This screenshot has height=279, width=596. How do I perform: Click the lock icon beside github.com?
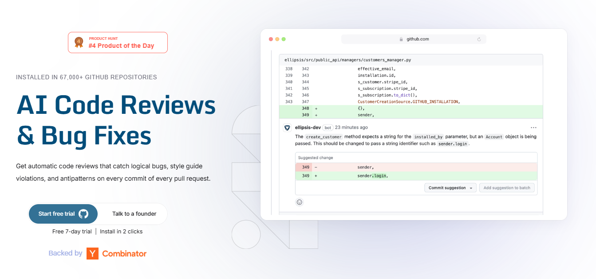coord(402,39)
